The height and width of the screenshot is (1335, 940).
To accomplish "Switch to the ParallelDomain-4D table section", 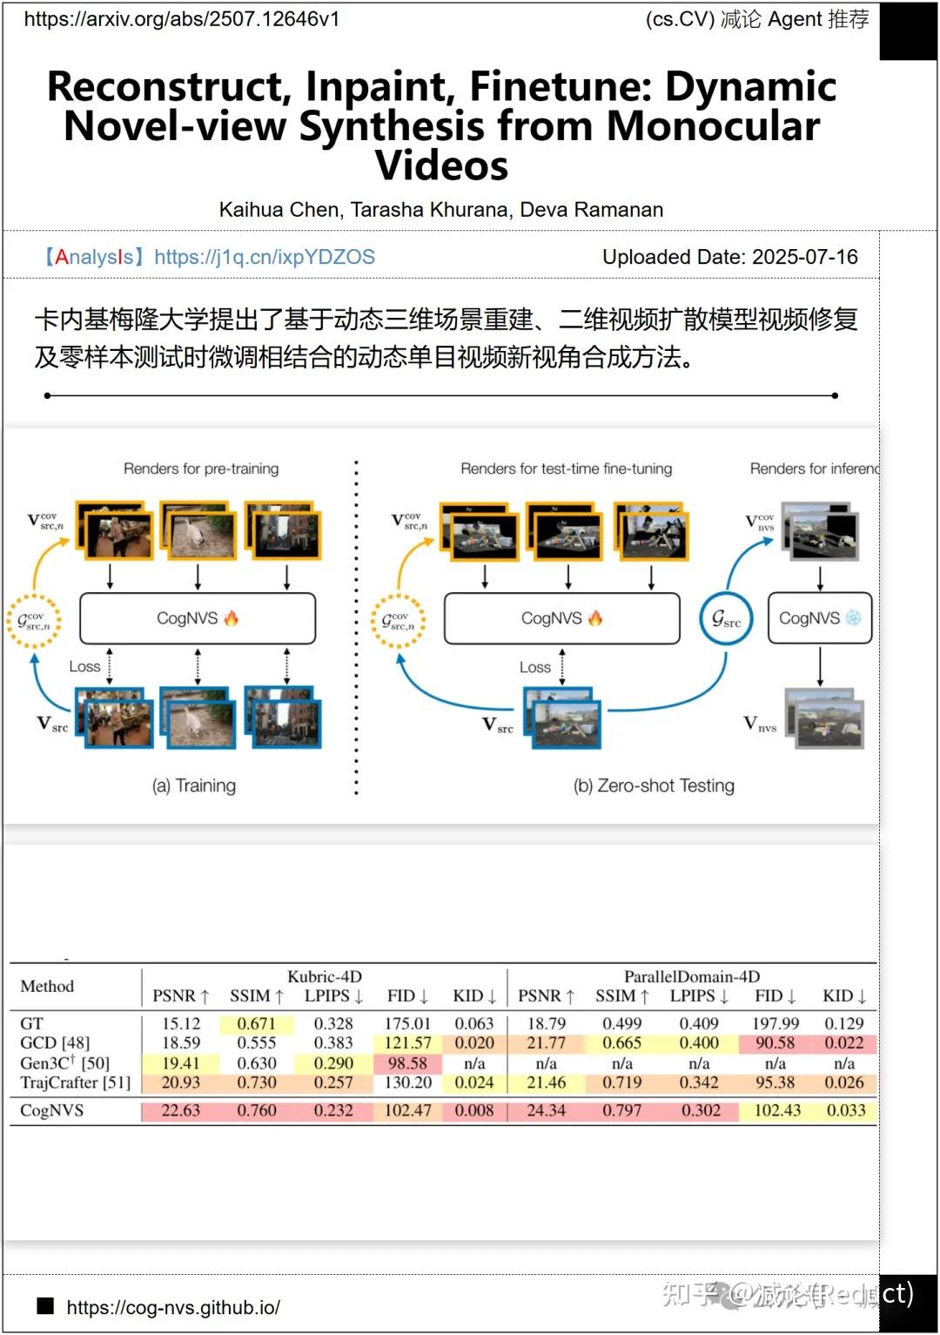I will point(690,977).
